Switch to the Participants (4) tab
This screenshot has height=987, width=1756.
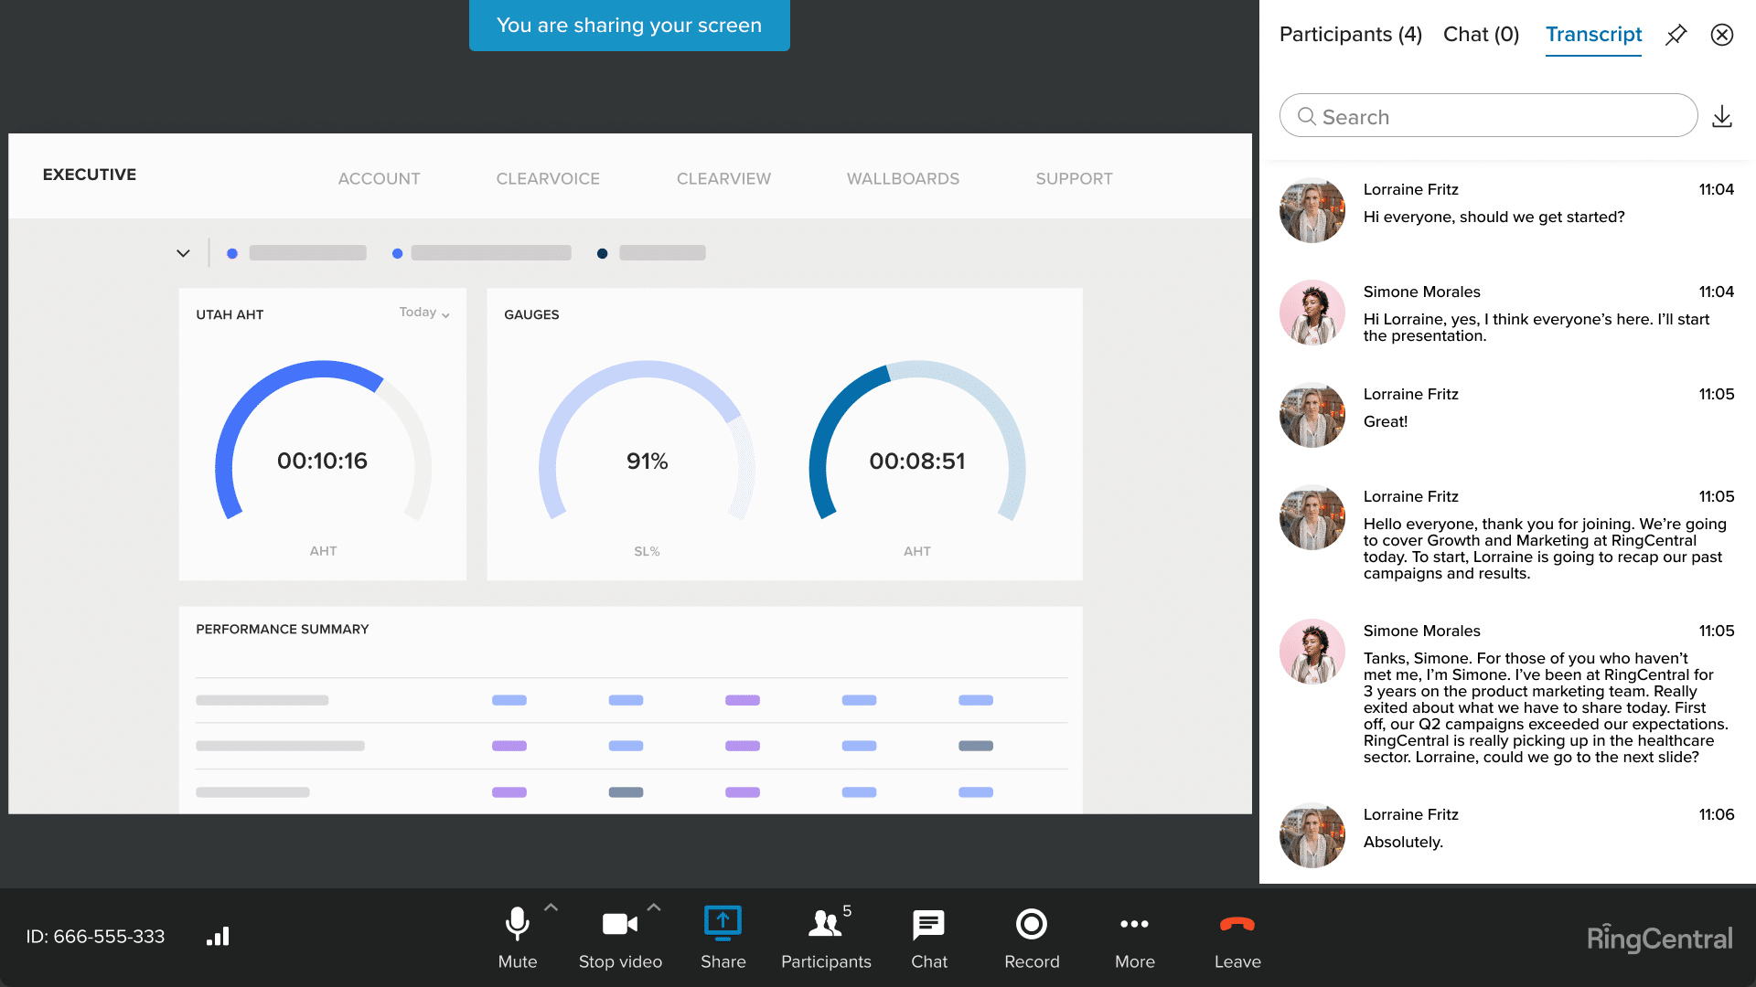point(1350,35)
